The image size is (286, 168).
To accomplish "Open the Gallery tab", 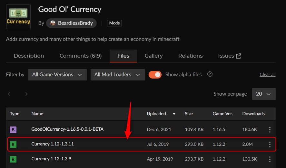I will click(x=153, y=56).
